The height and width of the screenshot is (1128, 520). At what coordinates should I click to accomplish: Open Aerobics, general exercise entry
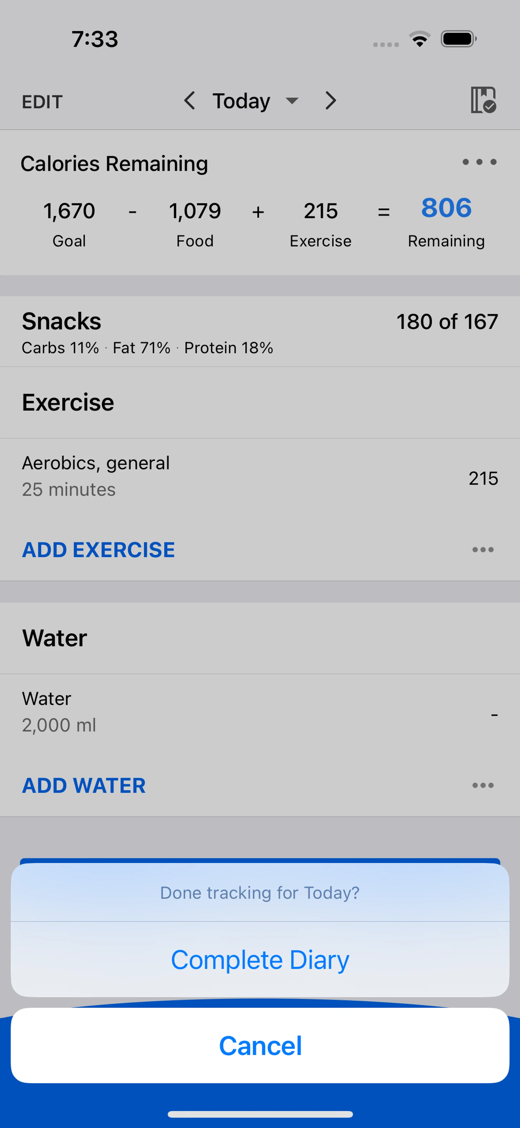[260, 476]
